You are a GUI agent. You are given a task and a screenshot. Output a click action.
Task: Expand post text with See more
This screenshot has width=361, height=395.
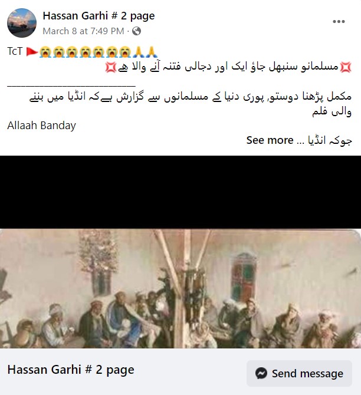(x=270, y=140)
